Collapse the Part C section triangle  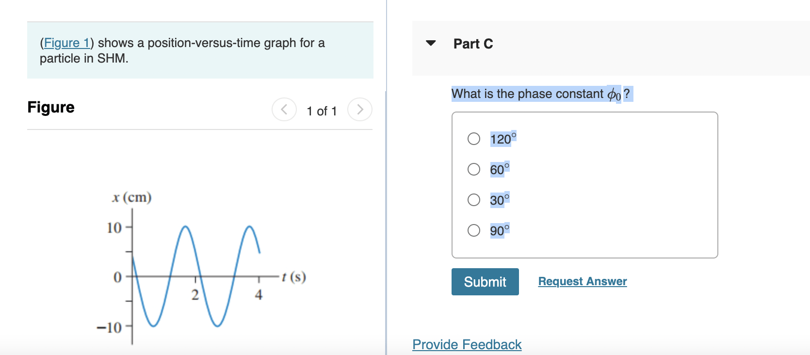tap(431, 43)
